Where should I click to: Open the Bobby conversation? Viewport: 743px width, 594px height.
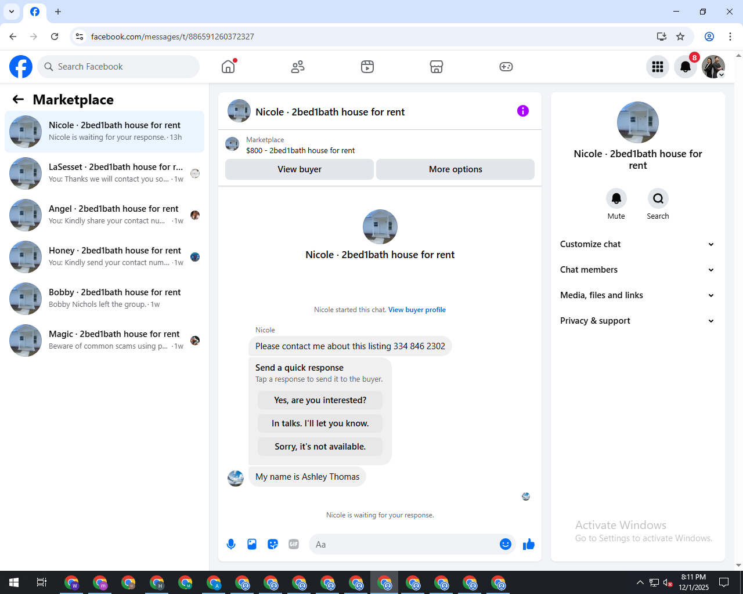pyautogui.click(x=104, y=299)
